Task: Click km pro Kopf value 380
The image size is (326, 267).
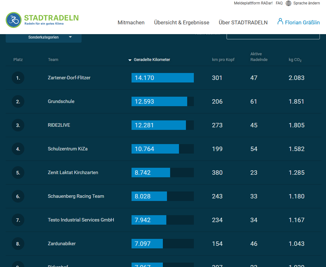Action: coord(217,173)
